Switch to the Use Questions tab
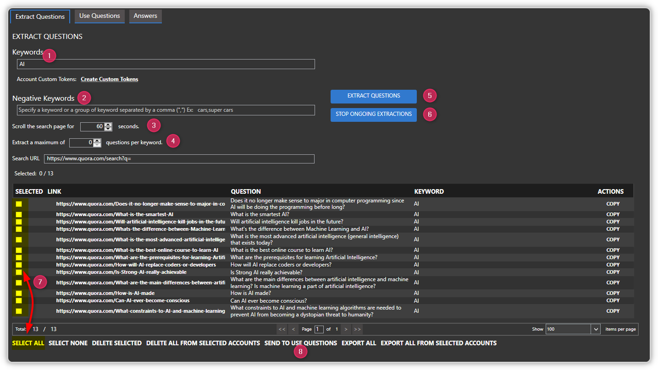658x370 pixels. click(100, 16)
